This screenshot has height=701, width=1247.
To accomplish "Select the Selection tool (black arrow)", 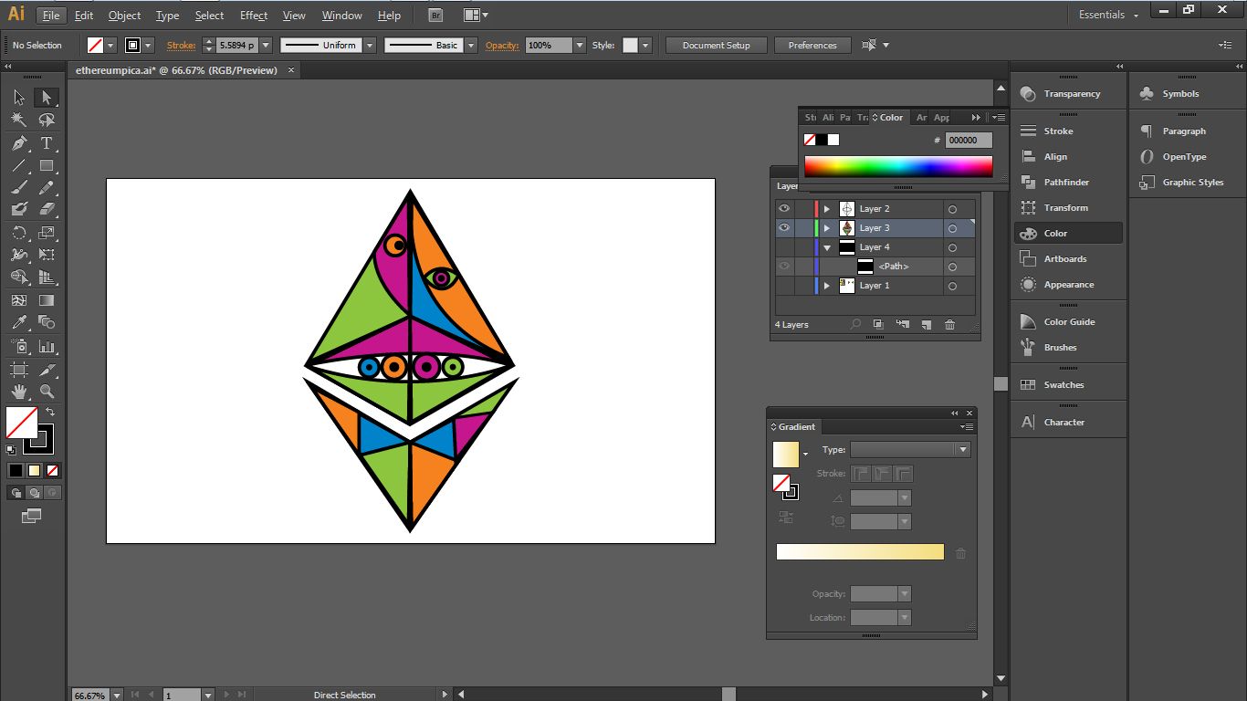I will pos(19,98).
